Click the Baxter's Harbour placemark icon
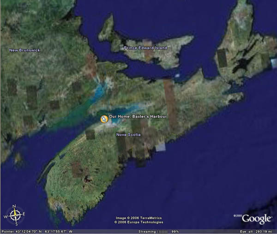Viewport: 277px width, 234px height. (x=104, y=119)
